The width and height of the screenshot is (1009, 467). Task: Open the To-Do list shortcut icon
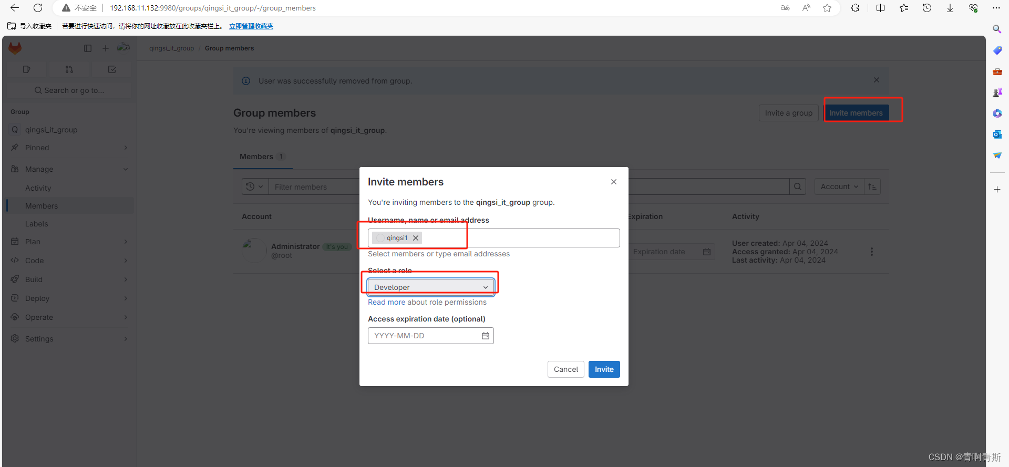[112, 69]
